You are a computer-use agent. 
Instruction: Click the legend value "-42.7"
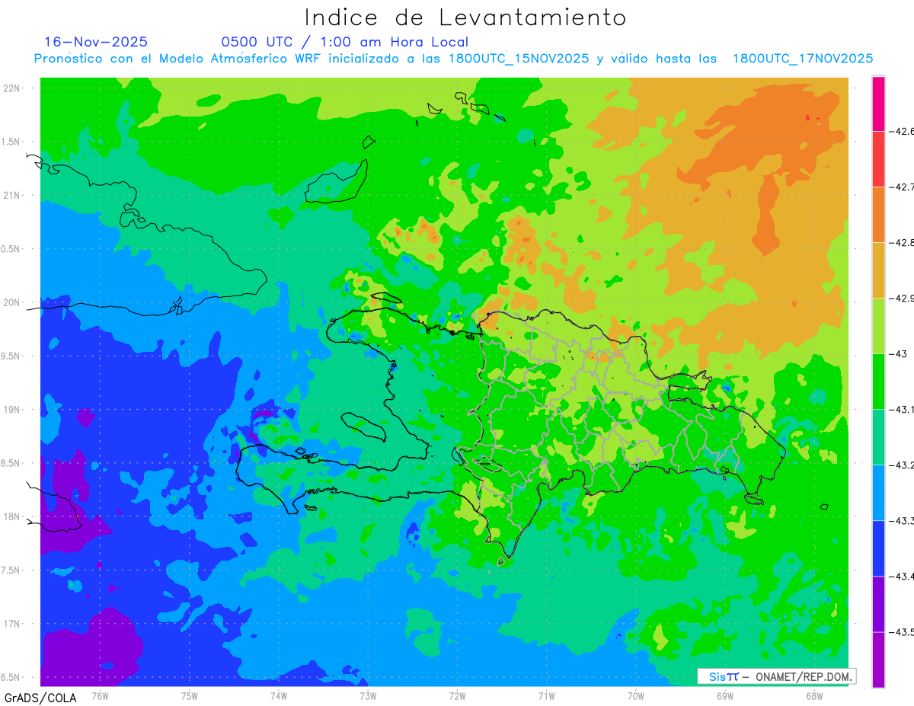pyautogui.click(x=903, y=187)
